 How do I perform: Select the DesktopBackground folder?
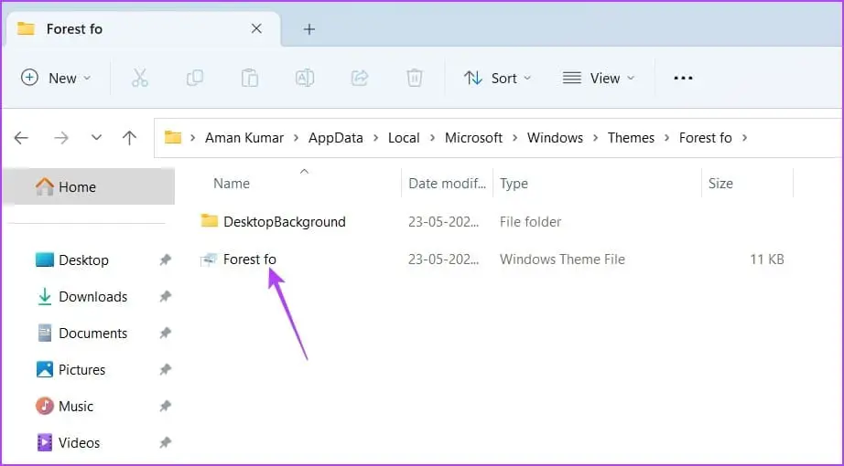point(284,221)
